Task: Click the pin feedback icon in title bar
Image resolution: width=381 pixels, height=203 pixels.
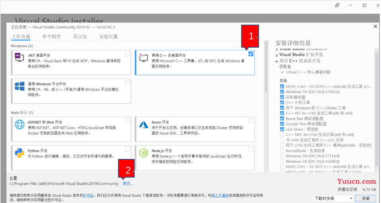Action: (337, 5)
